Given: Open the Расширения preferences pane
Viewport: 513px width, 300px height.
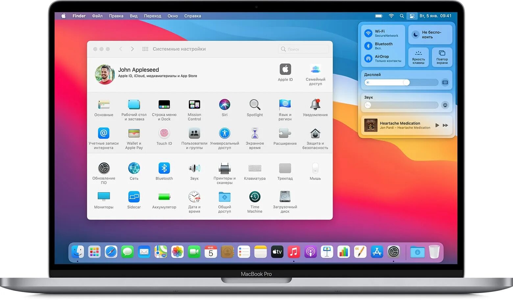Looking at the screenshot, I should pyautogui.click(x=285, y=133).
